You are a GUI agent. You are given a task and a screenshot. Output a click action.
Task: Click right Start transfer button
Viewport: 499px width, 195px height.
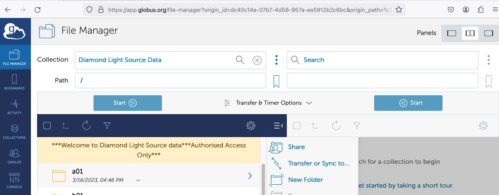408,103
